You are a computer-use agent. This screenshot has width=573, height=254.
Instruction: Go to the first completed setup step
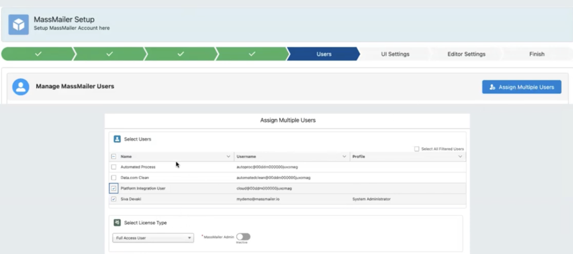click(38, 54)
